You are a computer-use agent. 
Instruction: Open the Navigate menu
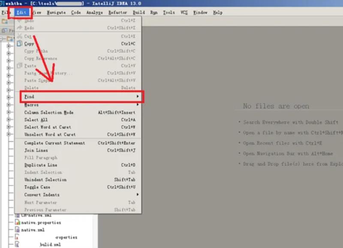[x=56, y=12]
